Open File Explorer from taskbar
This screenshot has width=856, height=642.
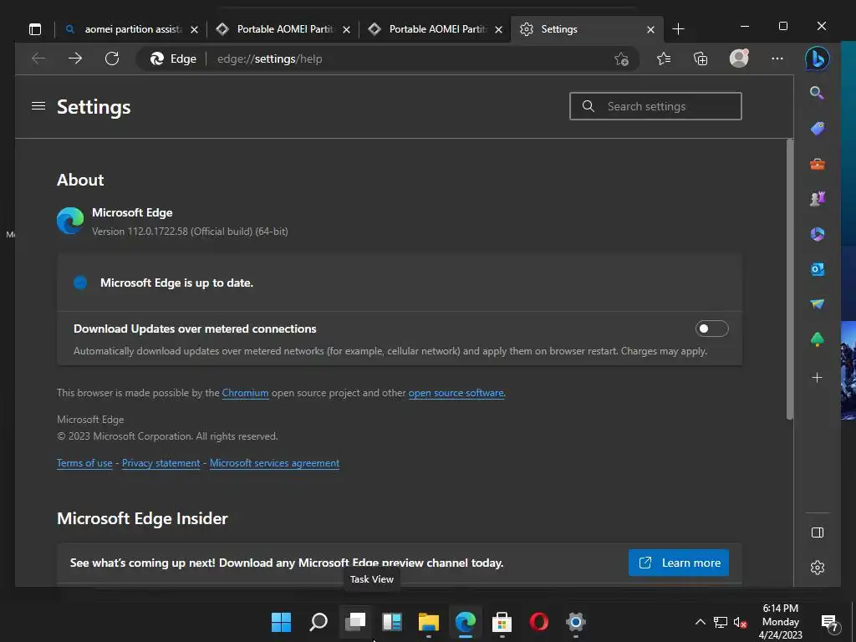tap(429, 621)
